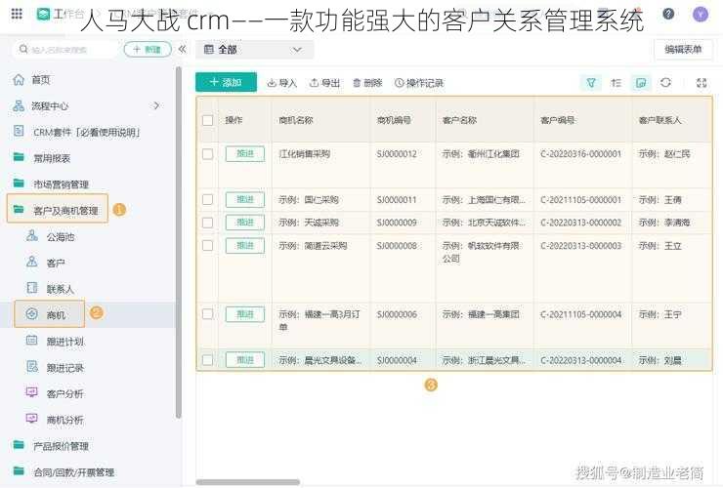
Task: Open the 合同/回款/开票管理 folder
Action: [x=73, y=472]
